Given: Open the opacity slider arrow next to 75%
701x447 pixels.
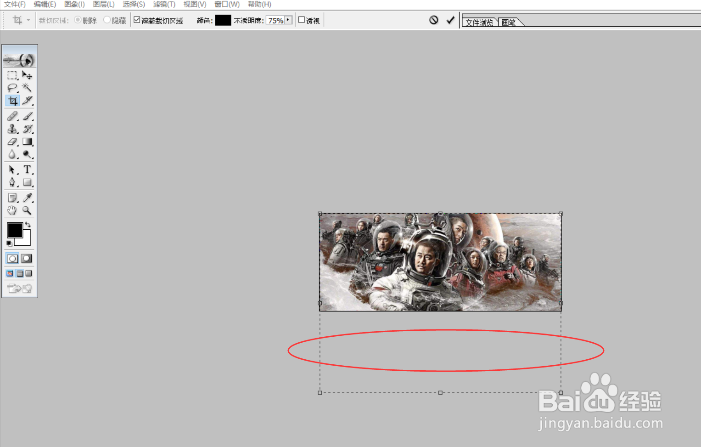Looking at the screenshot, I should pos(288,20).
